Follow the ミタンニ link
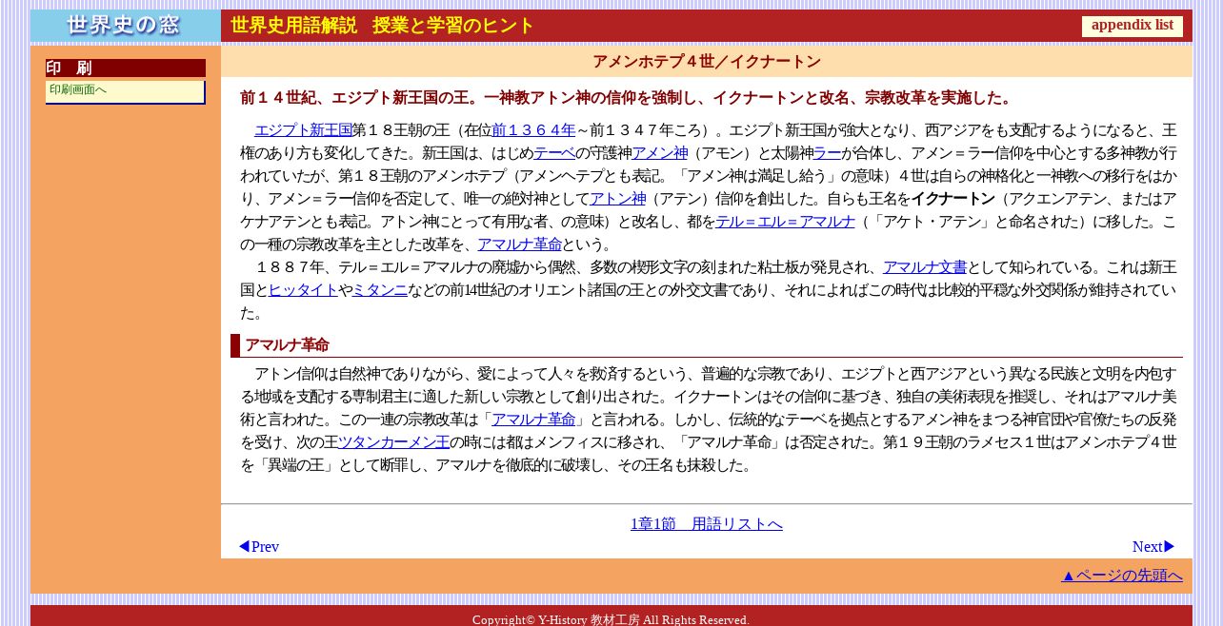 (380, 290)
